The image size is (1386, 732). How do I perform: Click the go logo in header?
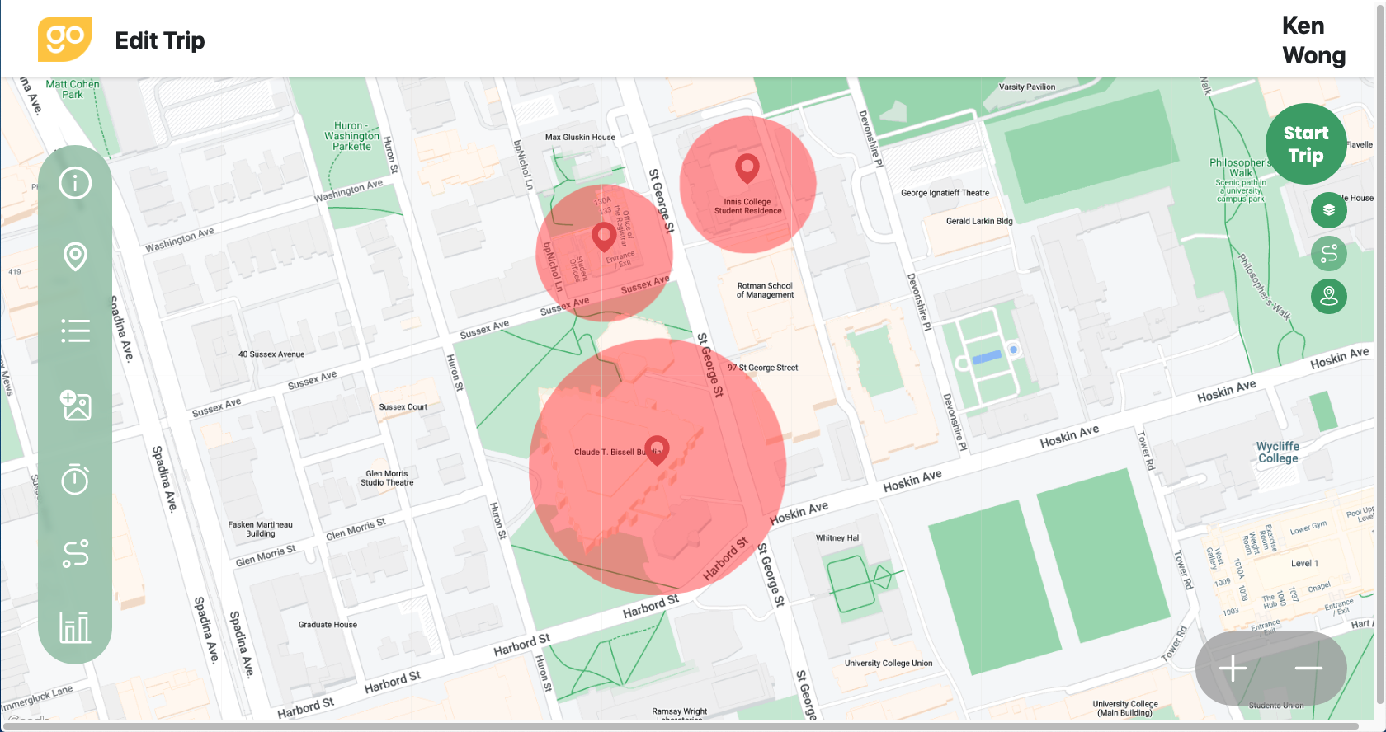click(65, 40)
